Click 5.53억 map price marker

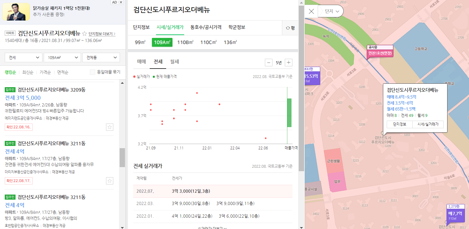click(312, 76)
